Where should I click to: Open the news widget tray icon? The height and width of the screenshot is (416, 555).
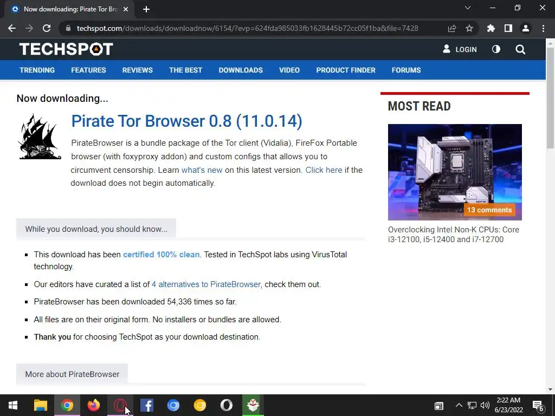(x=439, y=405)
